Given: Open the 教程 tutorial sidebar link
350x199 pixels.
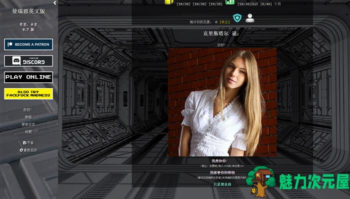Looking at the screenshot, I should (x=28, y=117).
